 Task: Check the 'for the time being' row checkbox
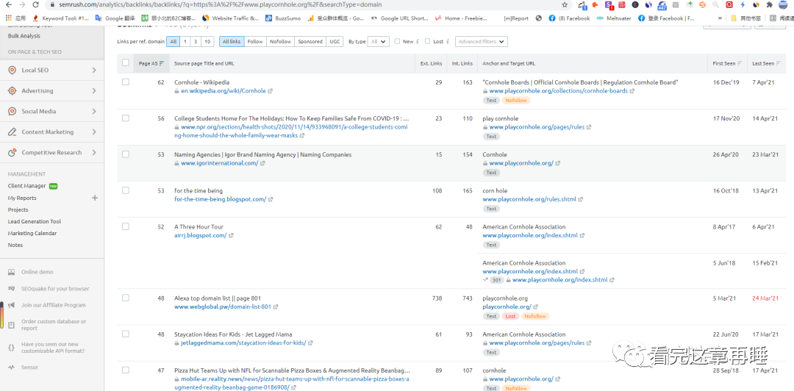(x=126, y=190)
